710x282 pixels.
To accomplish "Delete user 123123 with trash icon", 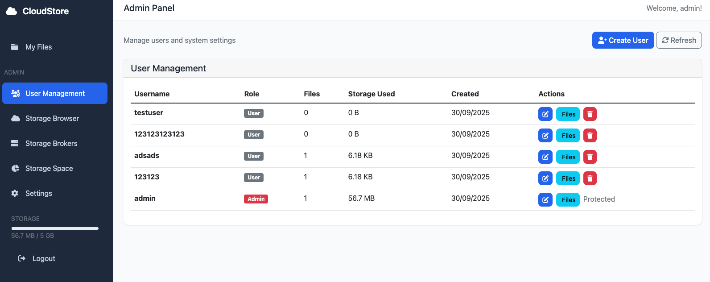I will coord(590,178).
